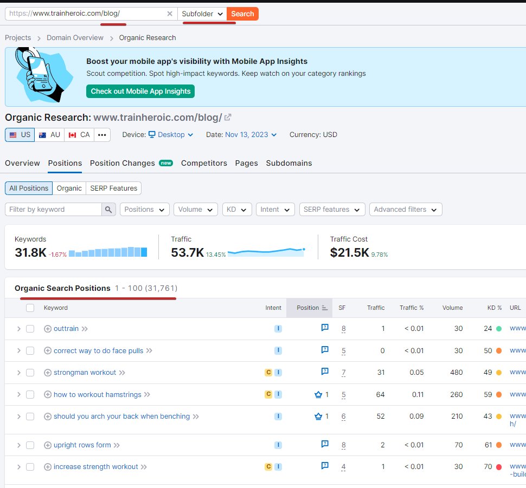Open the three-dot more countries icon

(102, 134)
